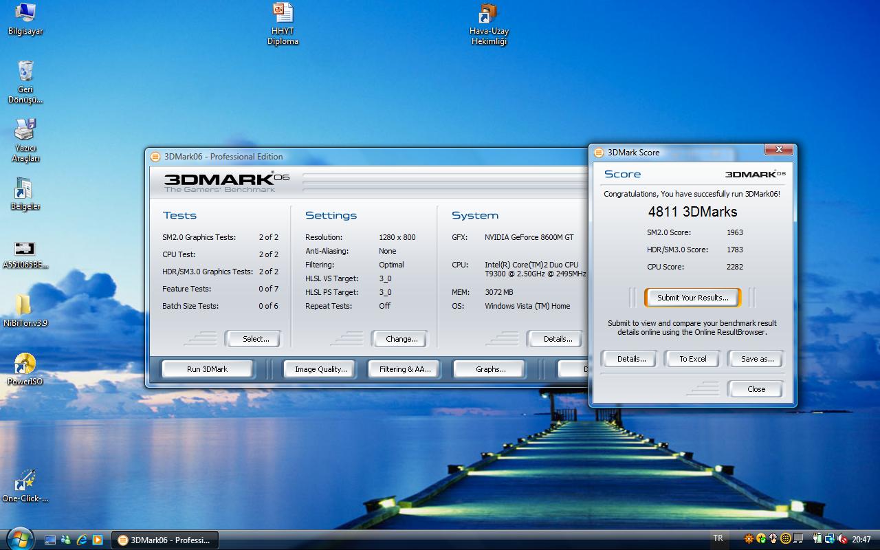Image resolution: width=880 pixels, height=550 pixels.
Task: Open the NiBiTor.v3.9 folder icon
Action: coord(25,311)
